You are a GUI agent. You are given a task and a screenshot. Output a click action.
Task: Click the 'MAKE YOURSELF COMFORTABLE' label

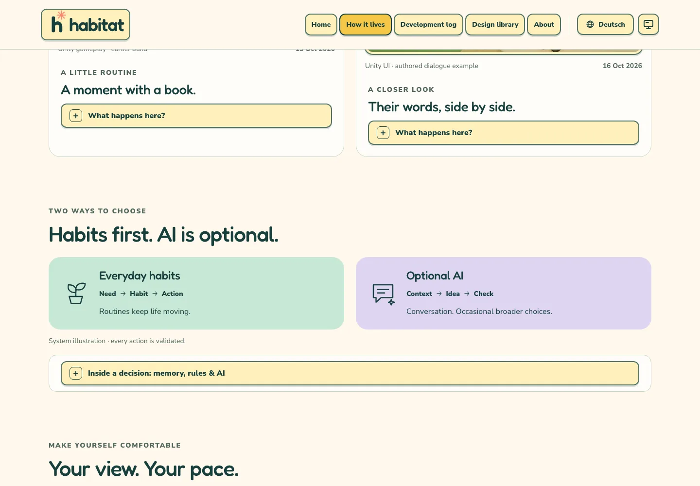pyautogui.click(x=115, y=445)
